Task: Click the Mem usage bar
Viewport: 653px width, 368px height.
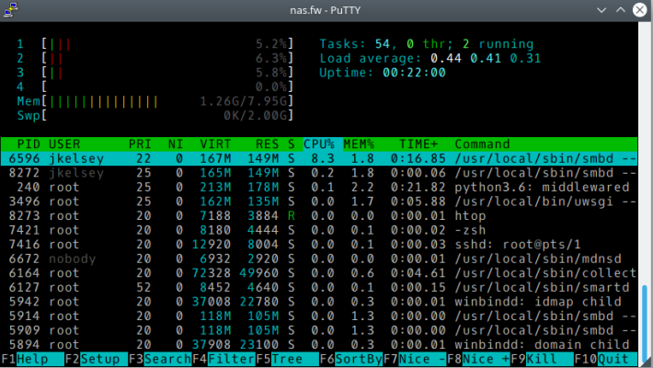Action: coord(155,101)
